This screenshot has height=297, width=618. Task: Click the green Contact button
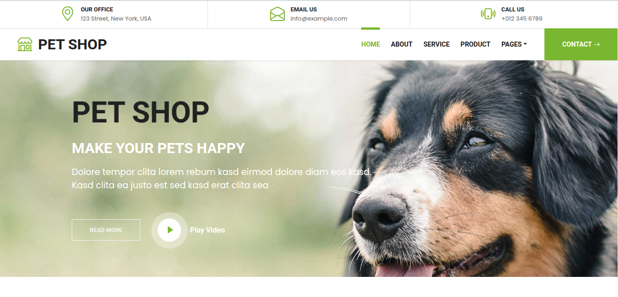(581, 44)
